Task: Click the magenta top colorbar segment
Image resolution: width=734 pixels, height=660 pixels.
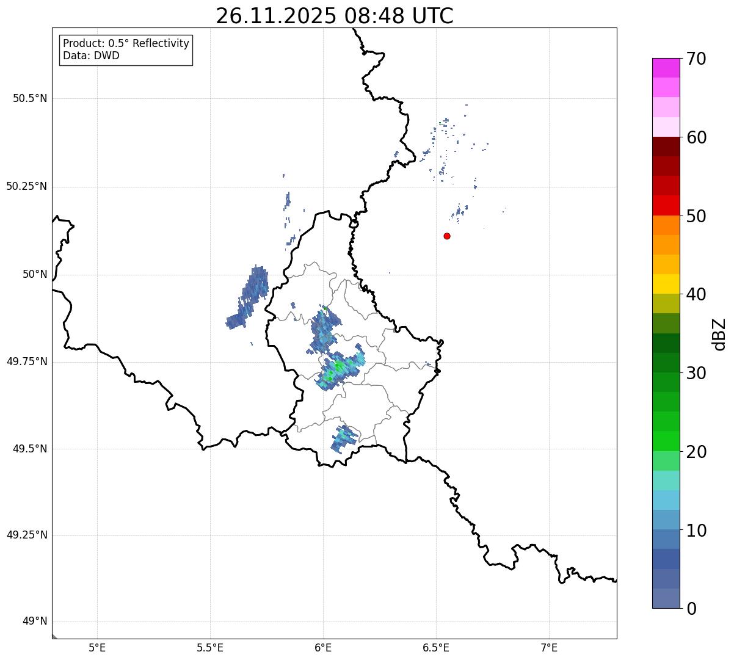Action: (x=666, y=68)
